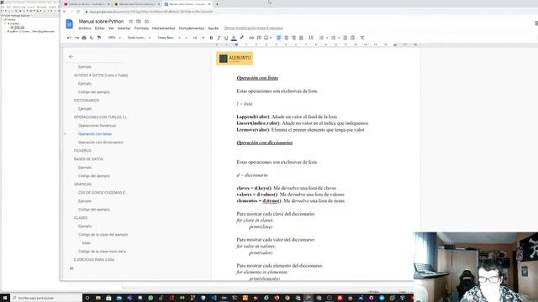Screen dimensions: 538x302
Task: Align text to the left
Action: click(278, 38)
